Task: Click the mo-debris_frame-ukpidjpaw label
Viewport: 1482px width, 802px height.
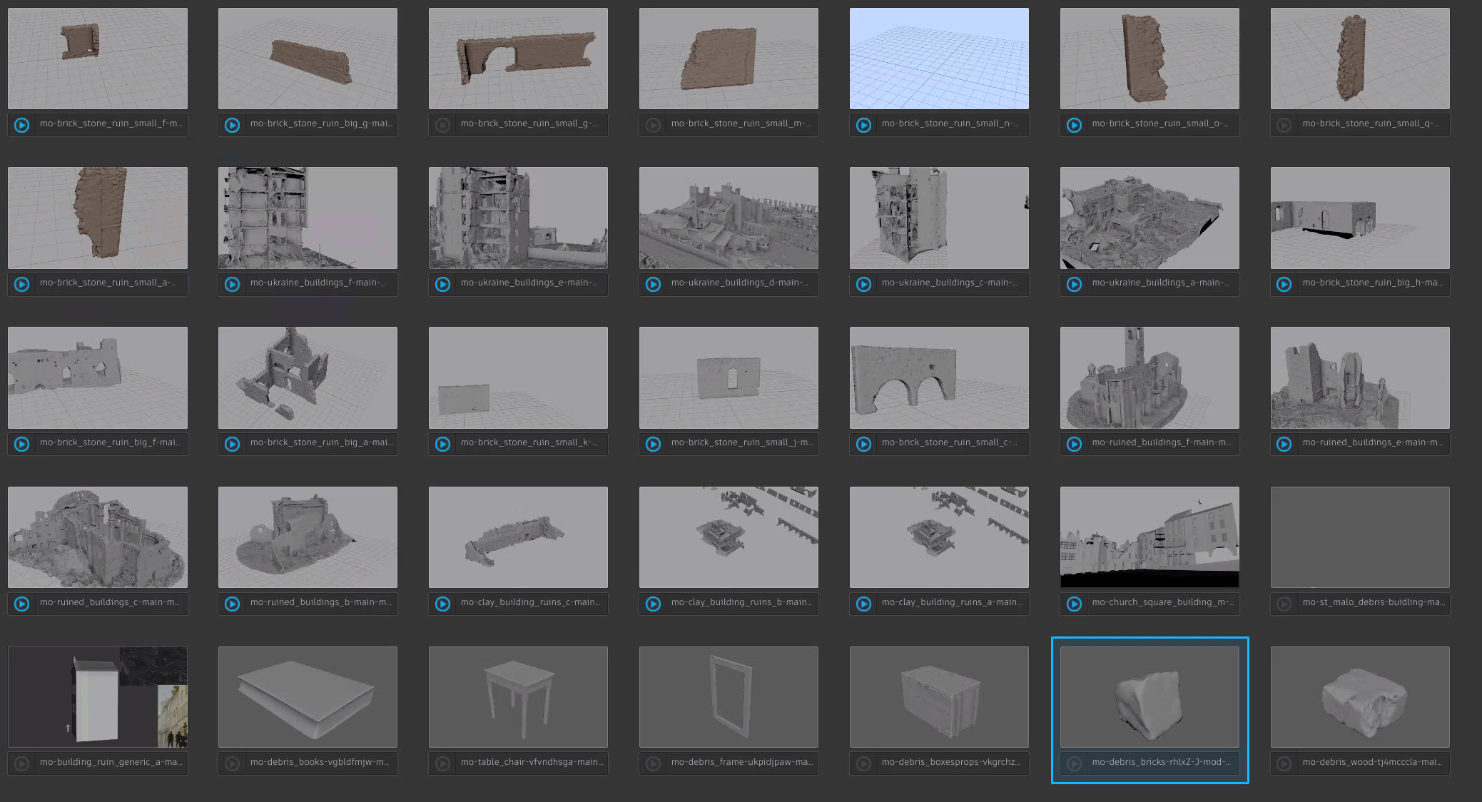Action: tap(741, 762)
